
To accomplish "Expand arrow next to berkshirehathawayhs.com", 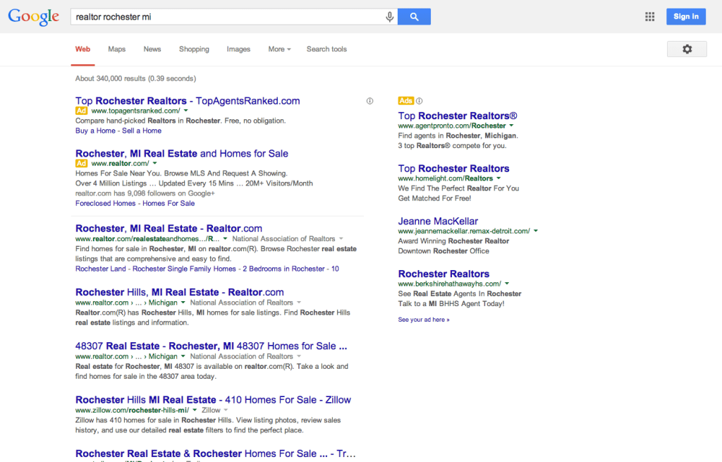I will pos(506,284).
